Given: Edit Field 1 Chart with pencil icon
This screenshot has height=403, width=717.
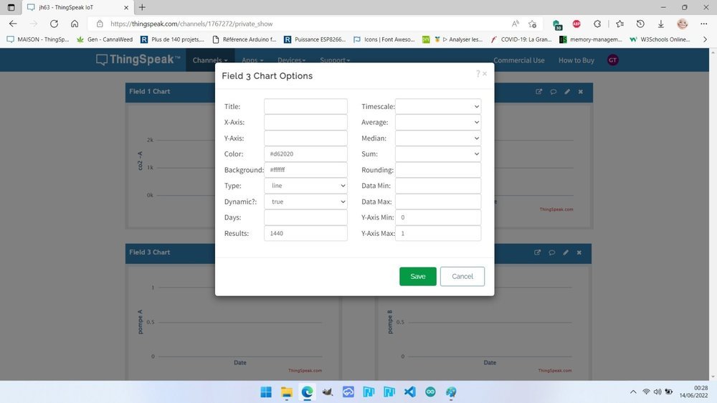Looking at the screenshot, I should point(567,92).
